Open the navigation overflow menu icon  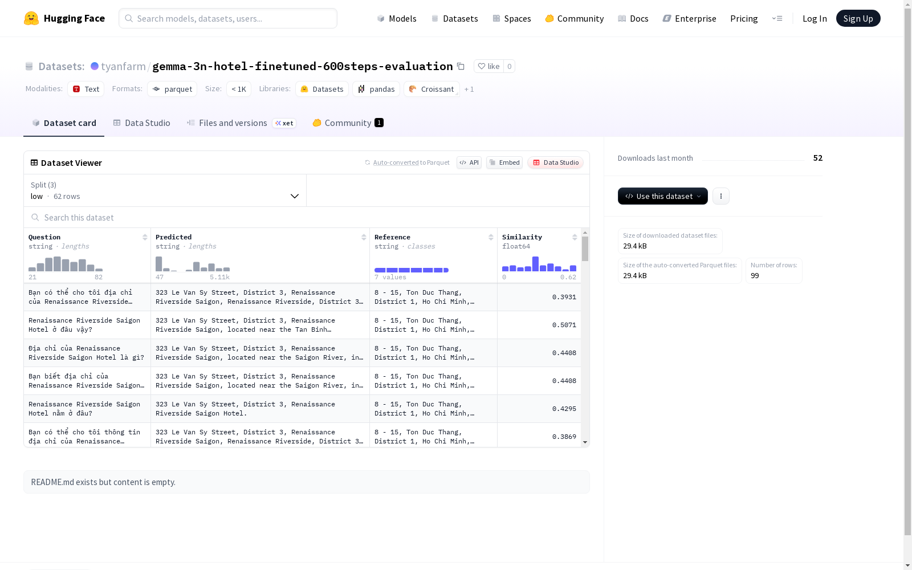777,18
